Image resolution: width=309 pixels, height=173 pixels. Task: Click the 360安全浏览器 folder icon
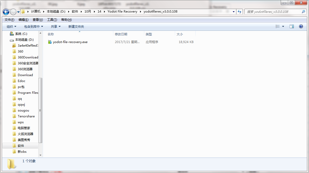[14, 63]
